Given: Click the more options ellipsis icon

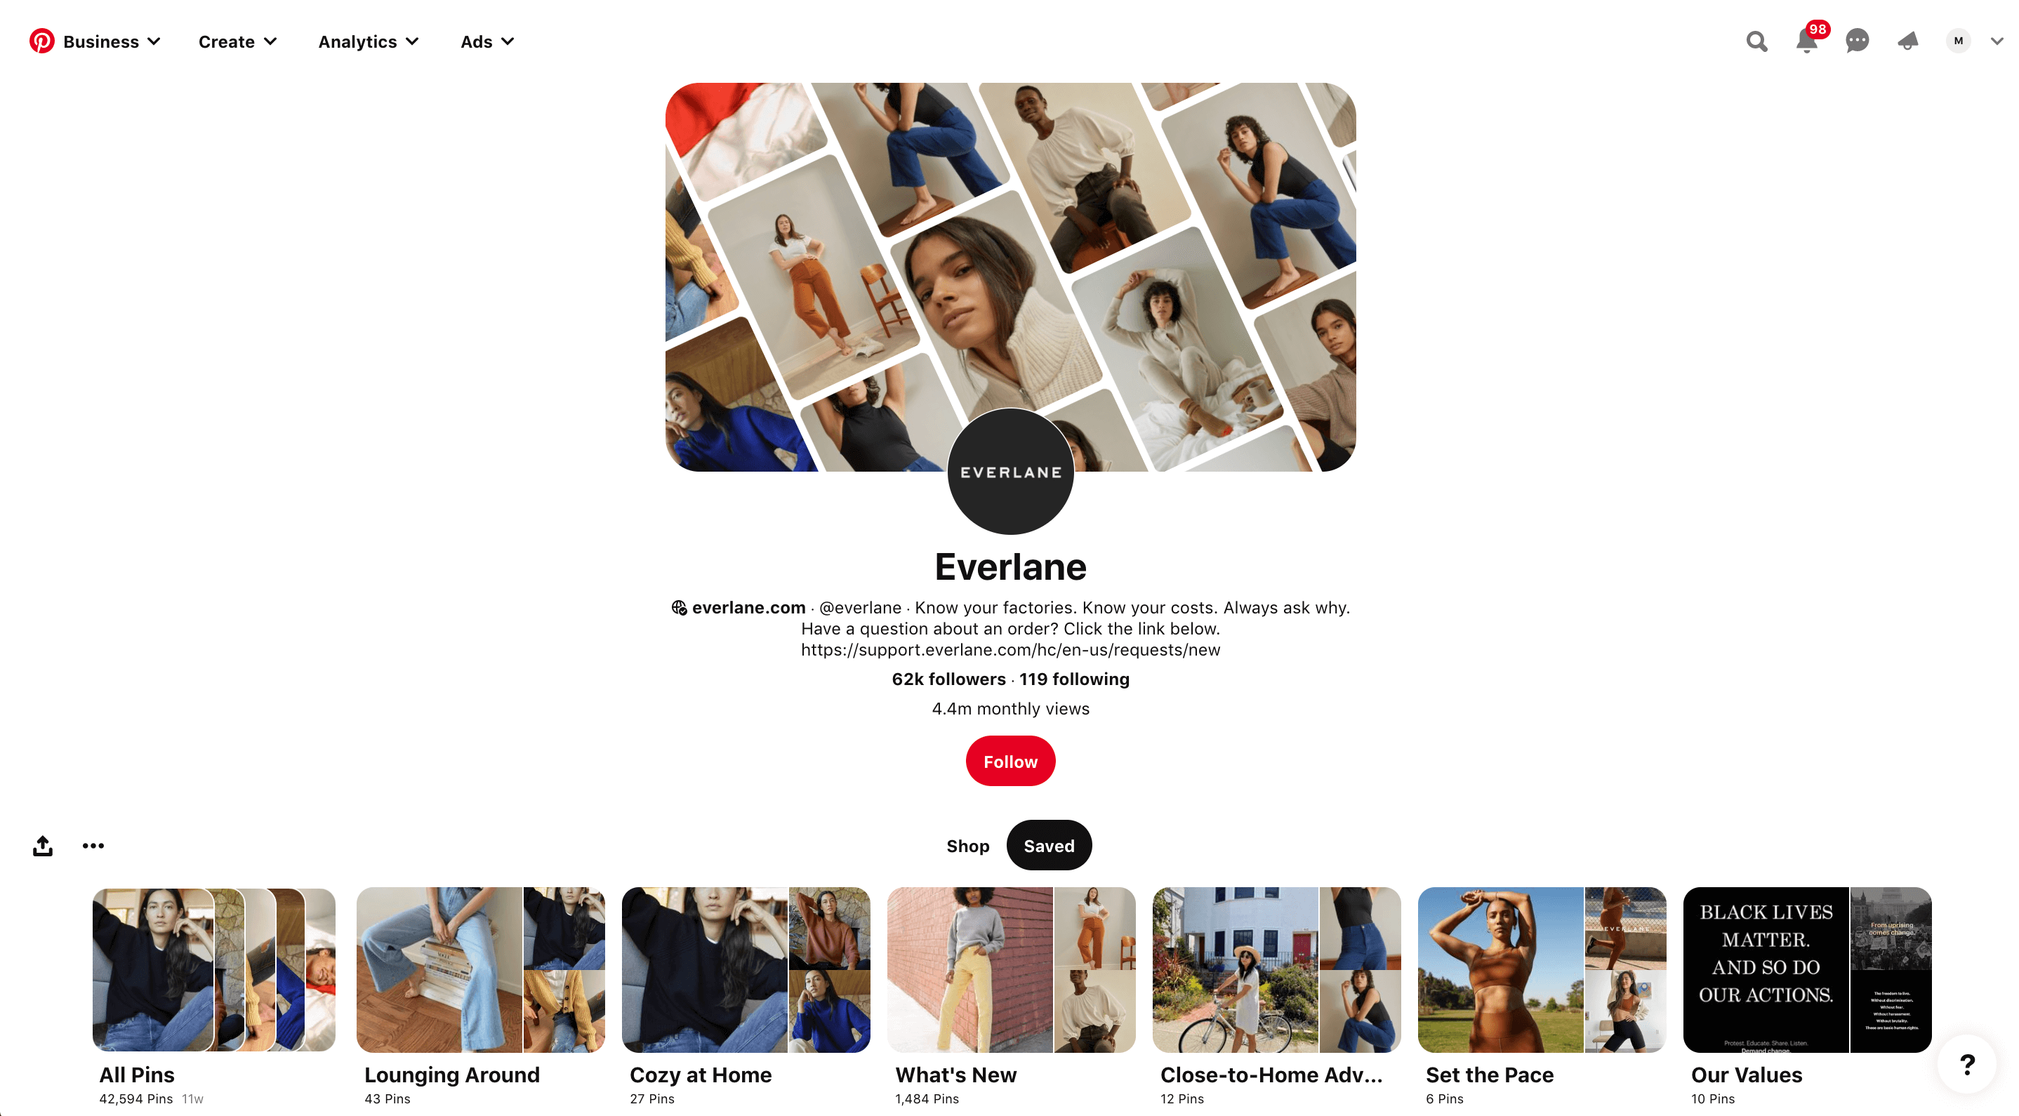Looking at the screenshot, I should [92, 845].
